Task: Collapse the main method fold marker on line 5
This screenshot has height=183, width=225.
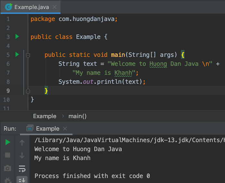Action: tap(28, 55)
